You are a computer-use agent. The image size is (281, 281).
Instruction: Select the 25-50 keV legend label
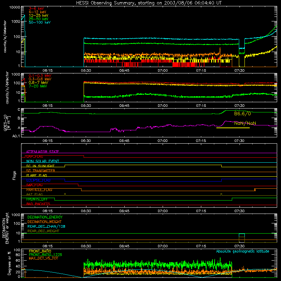point(38,19)
